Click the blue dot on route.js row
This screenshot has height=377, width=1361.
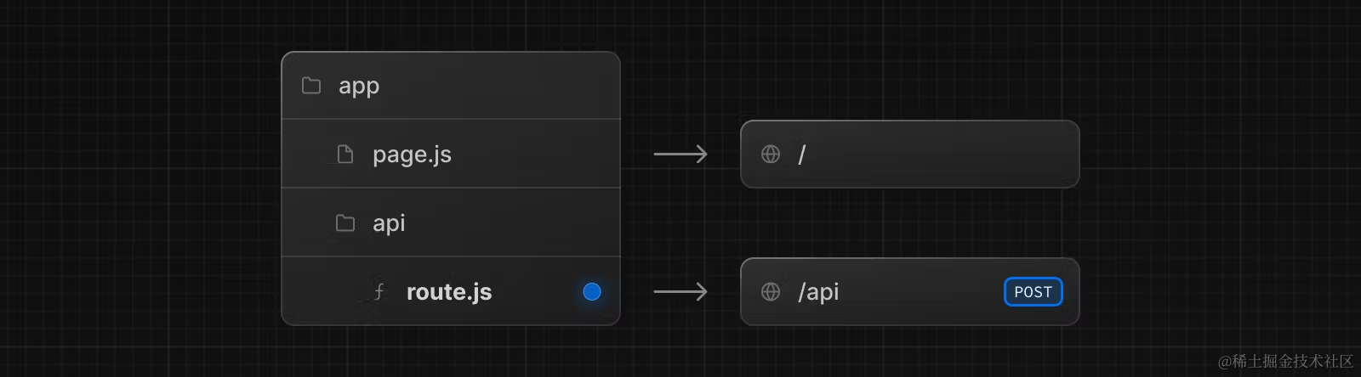pyautogui.click(x=592, y=292)
